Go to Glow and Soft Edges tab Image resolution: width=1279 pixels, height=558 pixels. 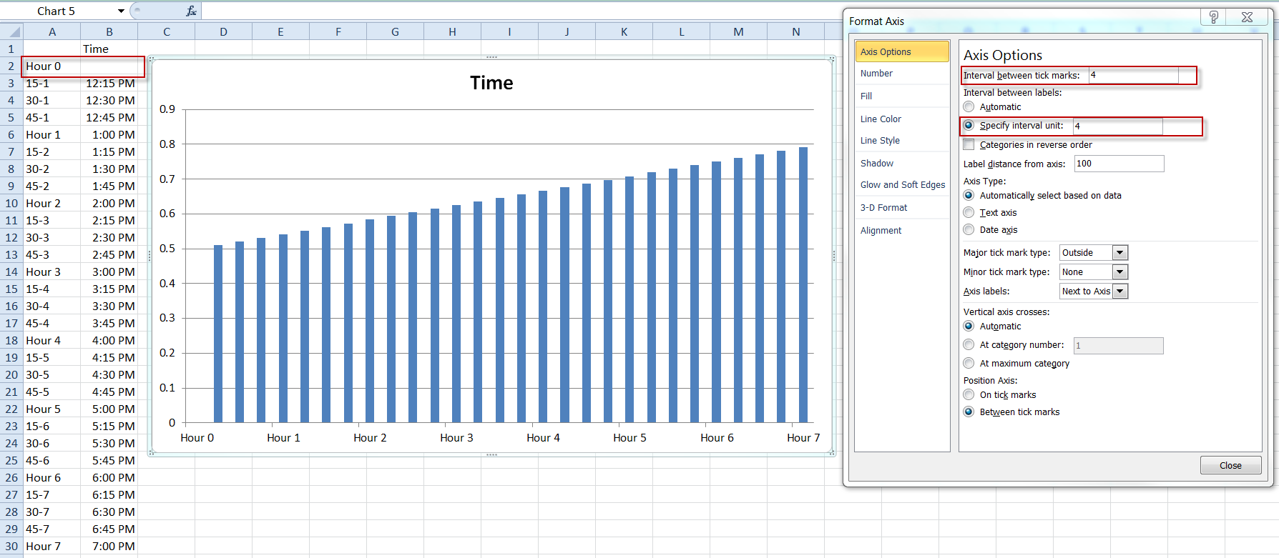coord(902,185)
